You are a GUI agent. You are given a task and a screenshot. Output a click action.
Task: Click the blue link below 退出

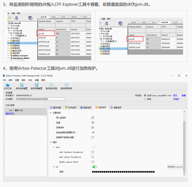click(x=176, y=99)
